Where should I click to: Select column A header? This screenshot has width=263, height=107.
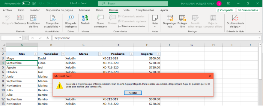point(22,45)
